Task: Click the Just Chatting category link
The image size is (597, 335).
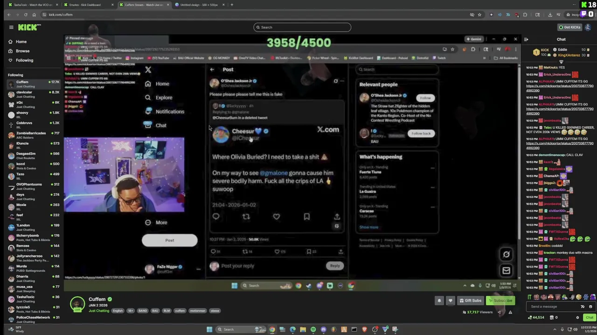Action: (x=98, y=311)
